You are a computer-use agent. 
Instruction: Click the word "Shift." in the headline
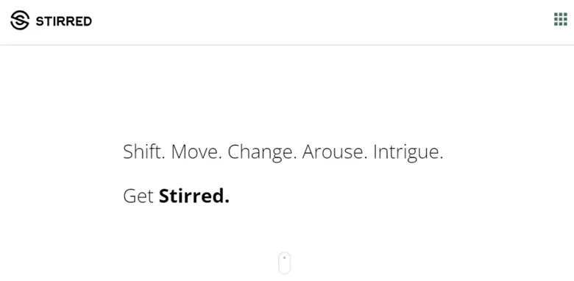coord(144,152)
